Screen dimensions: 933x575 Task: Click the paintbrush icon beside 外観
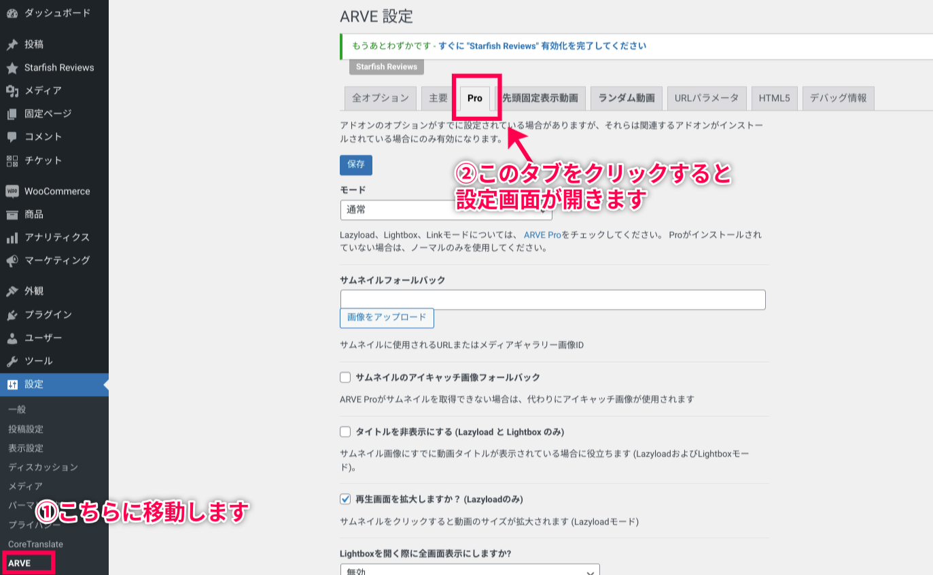point(12,292)
